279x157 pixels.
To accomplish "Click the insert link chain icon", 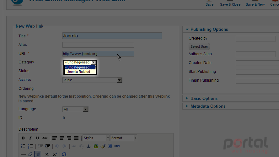I will 74,146.
